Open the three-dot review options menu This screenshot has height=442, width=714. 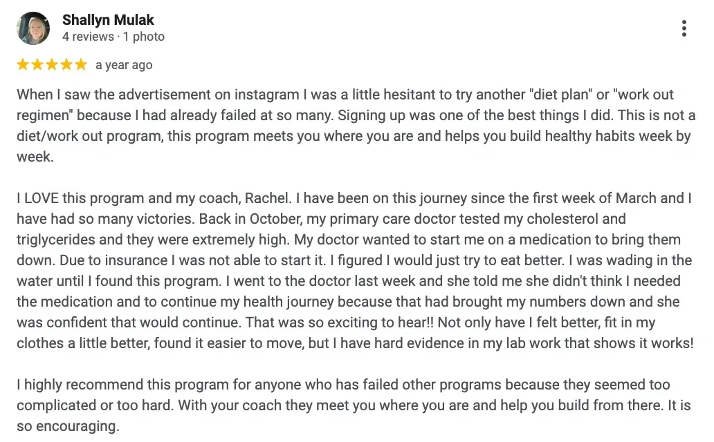click(684, 28)
